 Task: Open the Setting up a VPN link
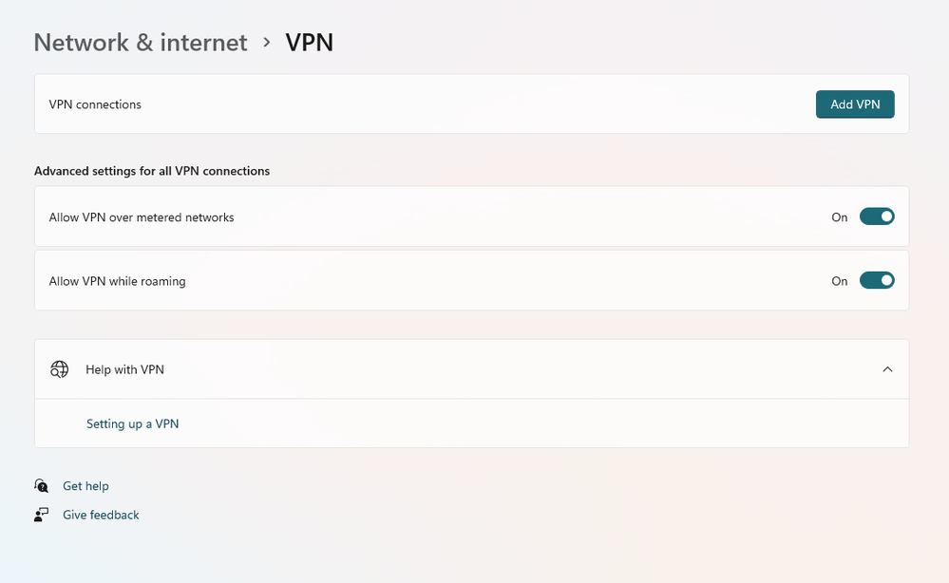pyautogui.click(x=132, y=423)
